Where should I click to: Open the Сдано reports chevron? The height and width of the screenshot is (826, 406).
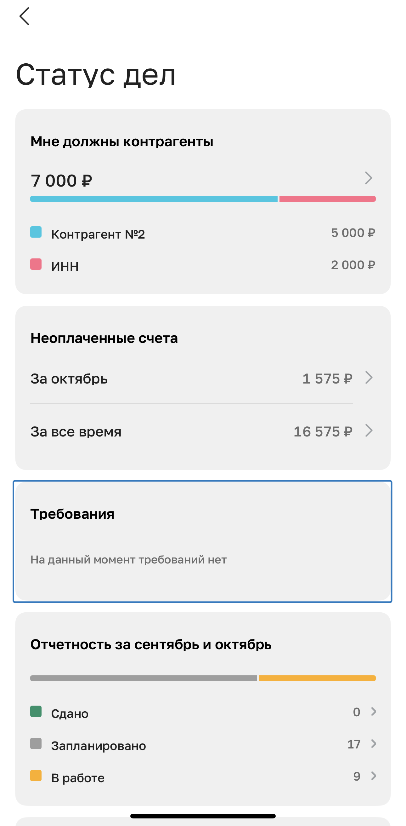(x=373, y=712)
